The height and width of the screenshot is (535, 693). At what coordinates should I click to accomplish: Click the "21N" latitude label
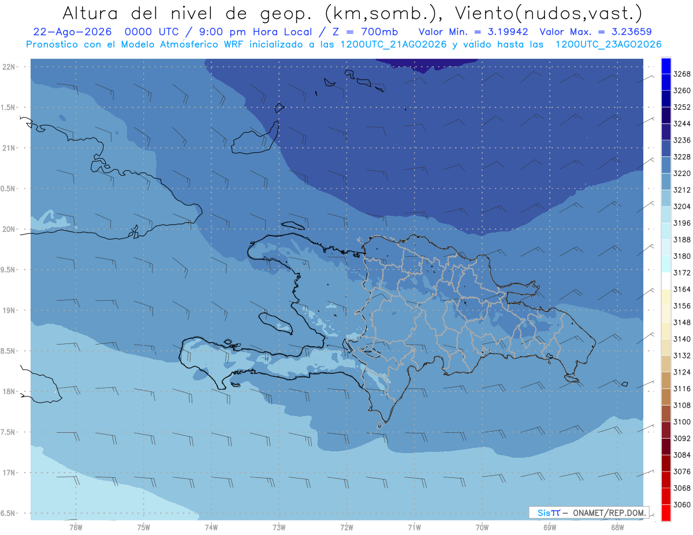coord(9,148)
